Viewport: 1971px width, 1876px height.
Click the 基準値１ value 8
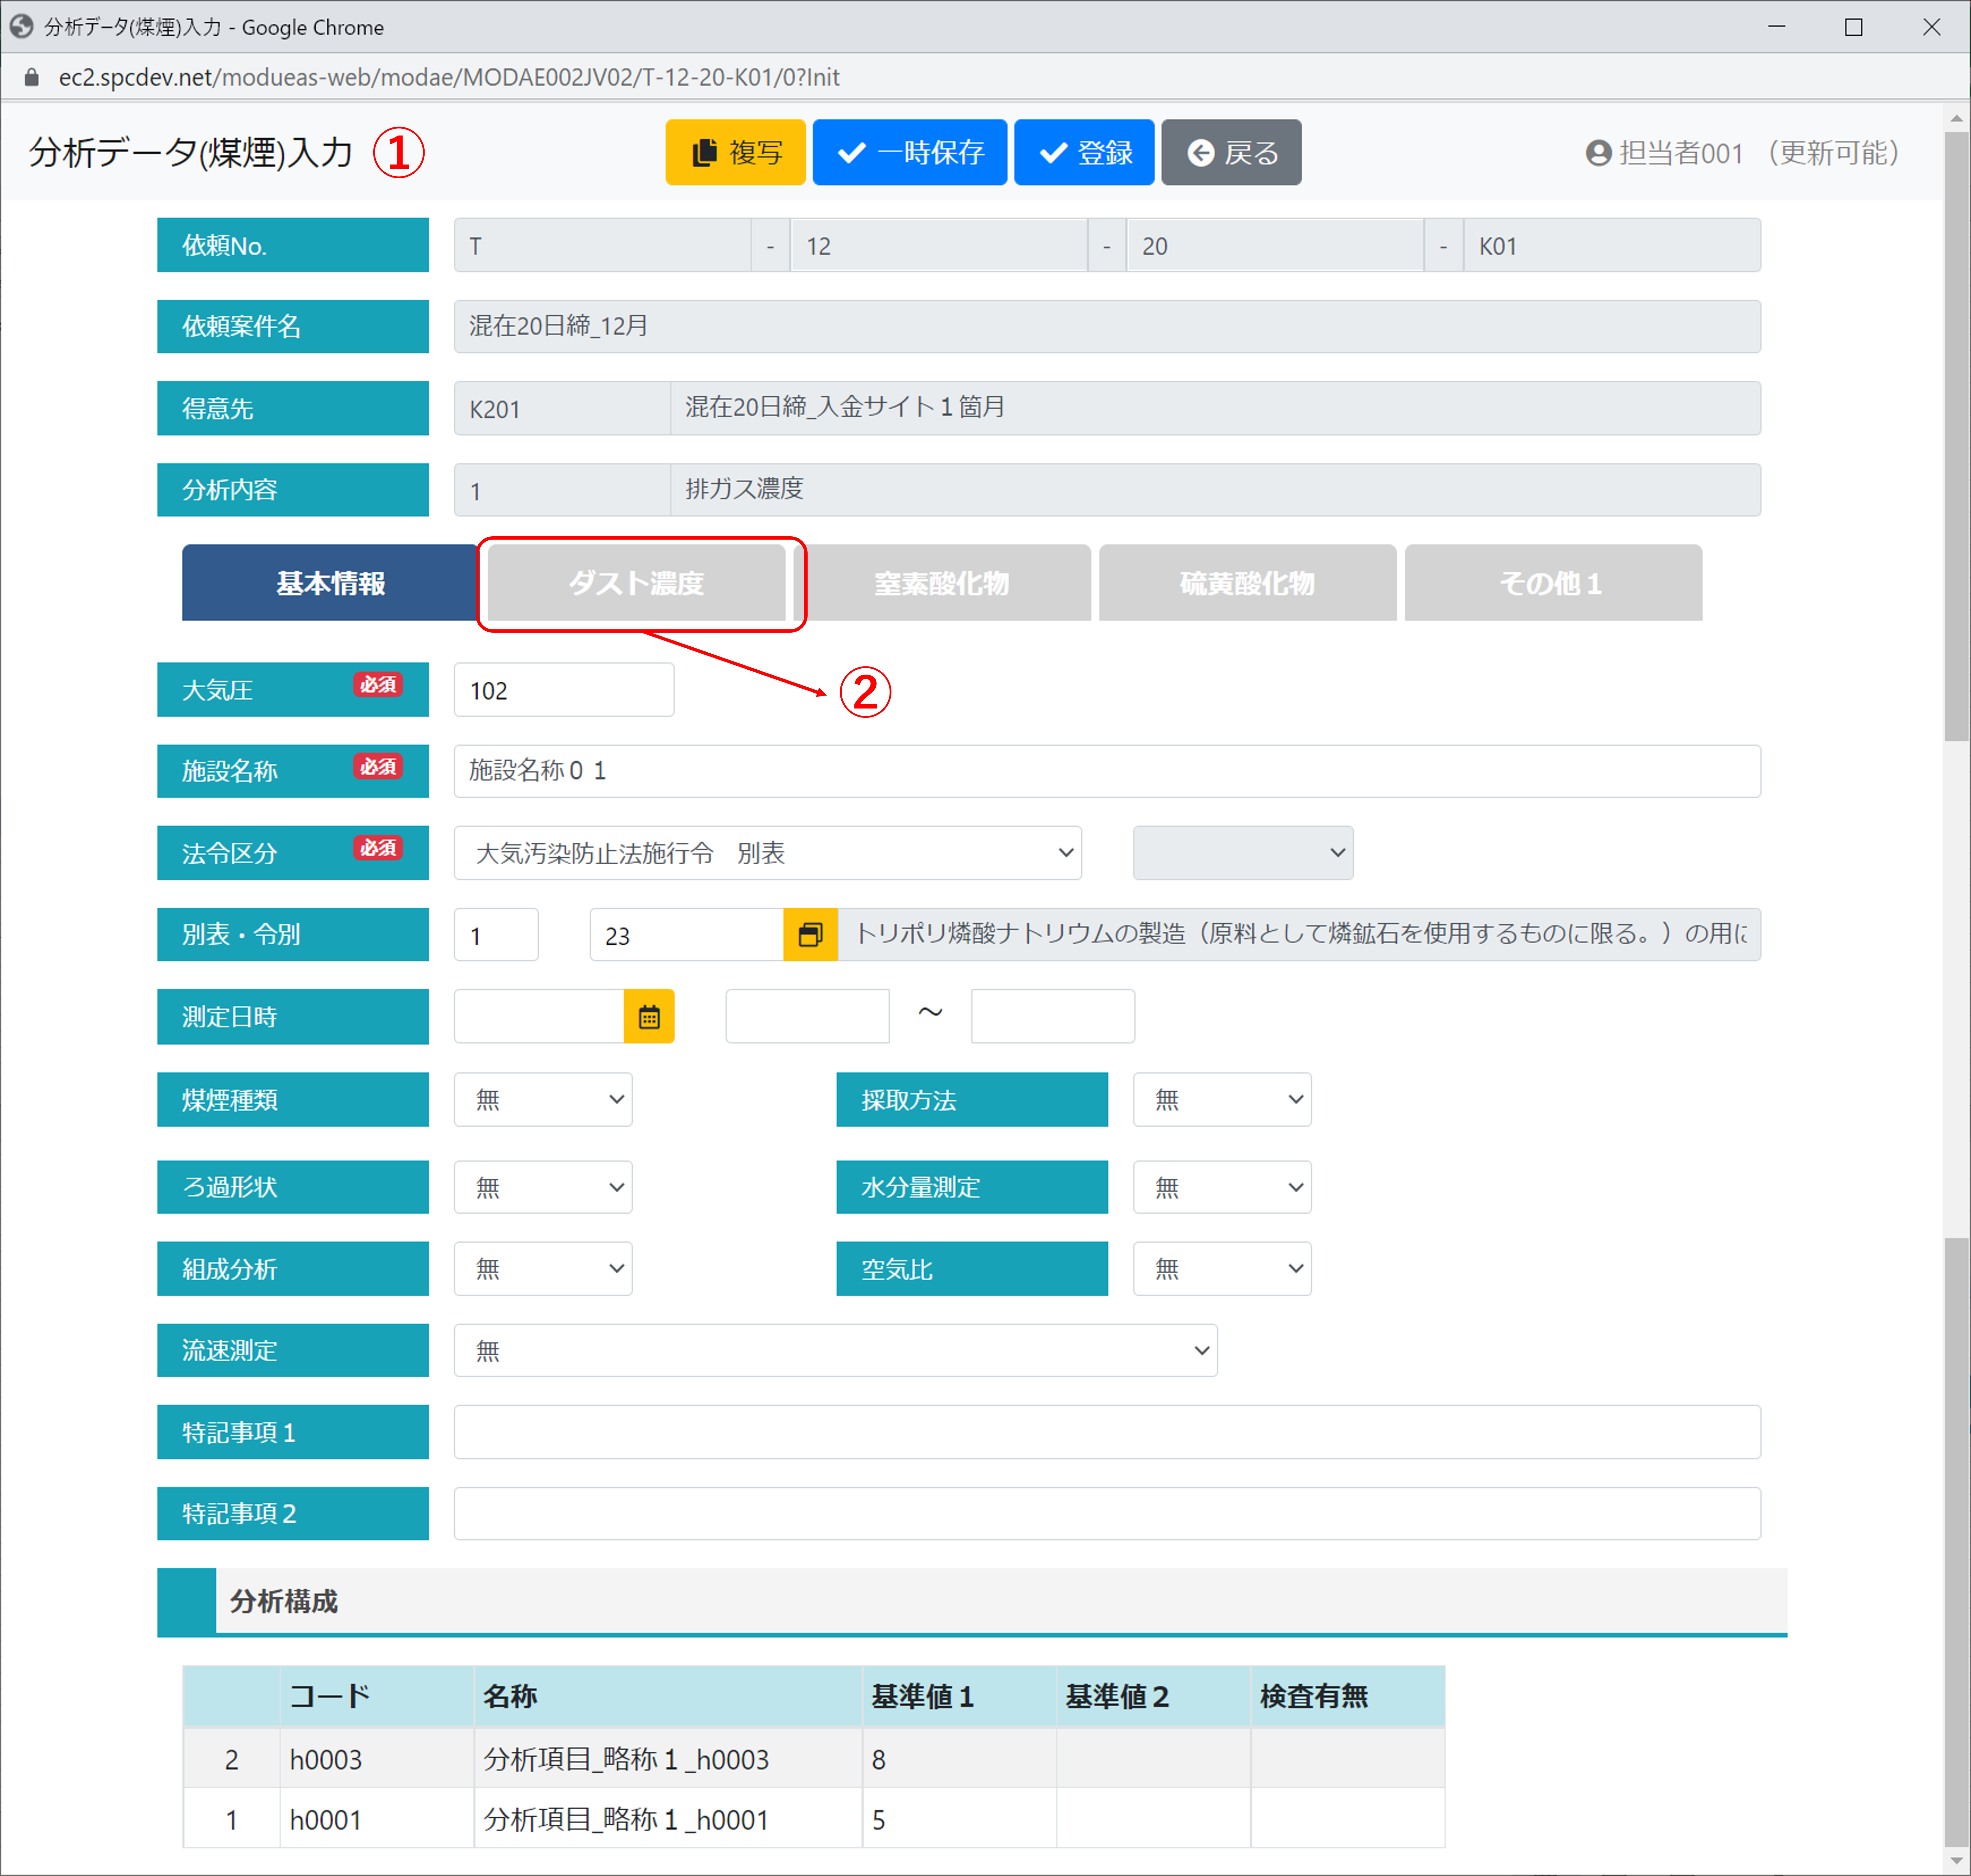coord(959,1759)
